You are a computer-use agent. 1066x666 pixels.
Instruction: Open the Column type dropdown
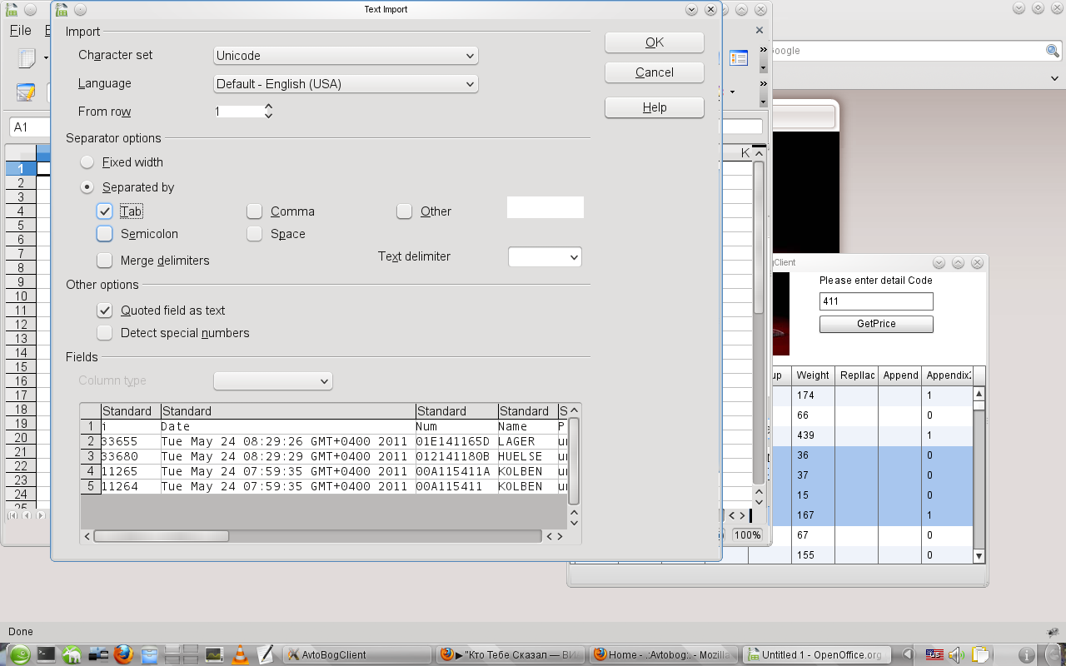(273, 381)
